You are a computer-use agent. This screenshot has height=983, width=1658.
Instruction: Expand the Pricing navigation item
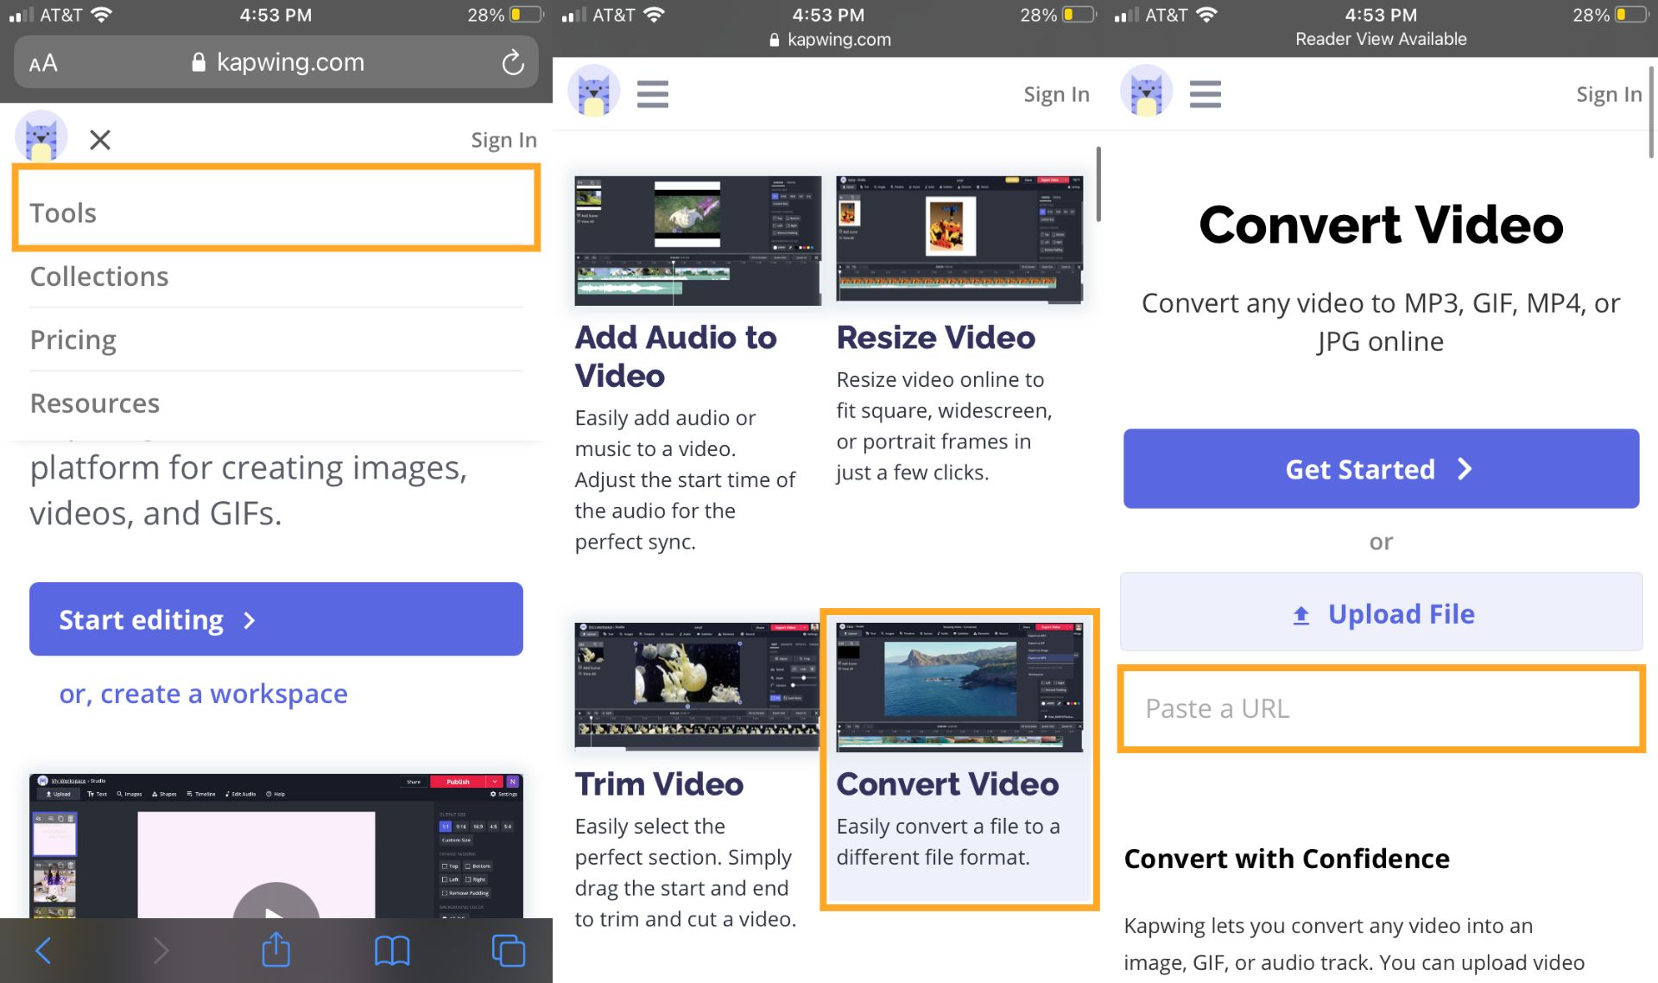pyautogui.click(x=73, y=339)
